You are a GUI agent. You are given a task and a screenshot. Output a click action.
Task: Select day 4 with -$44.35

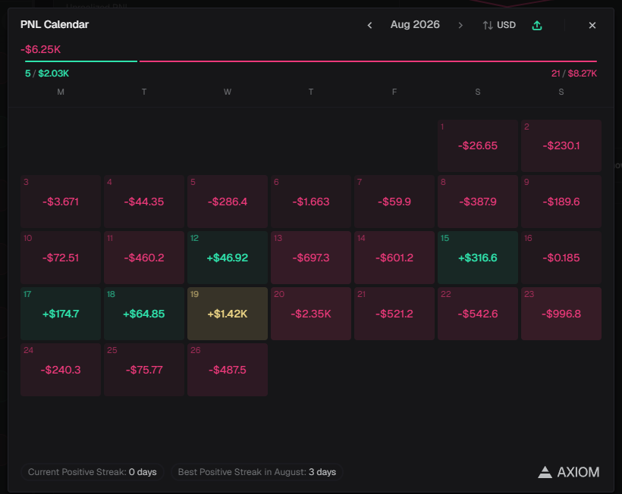[144, 202]
